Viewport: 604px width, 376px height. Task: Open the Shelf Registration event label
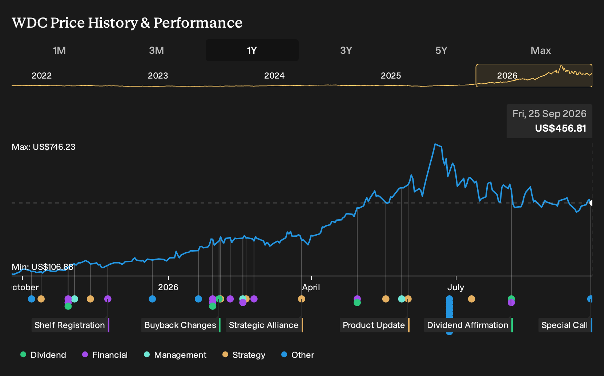71,325
